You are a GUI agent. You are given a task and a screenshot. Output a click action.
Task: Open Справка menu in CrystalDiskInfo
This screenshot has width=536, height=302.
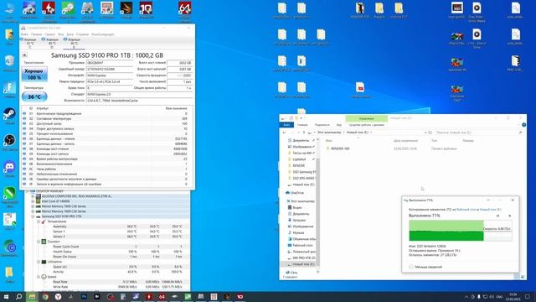coord(82,34)
